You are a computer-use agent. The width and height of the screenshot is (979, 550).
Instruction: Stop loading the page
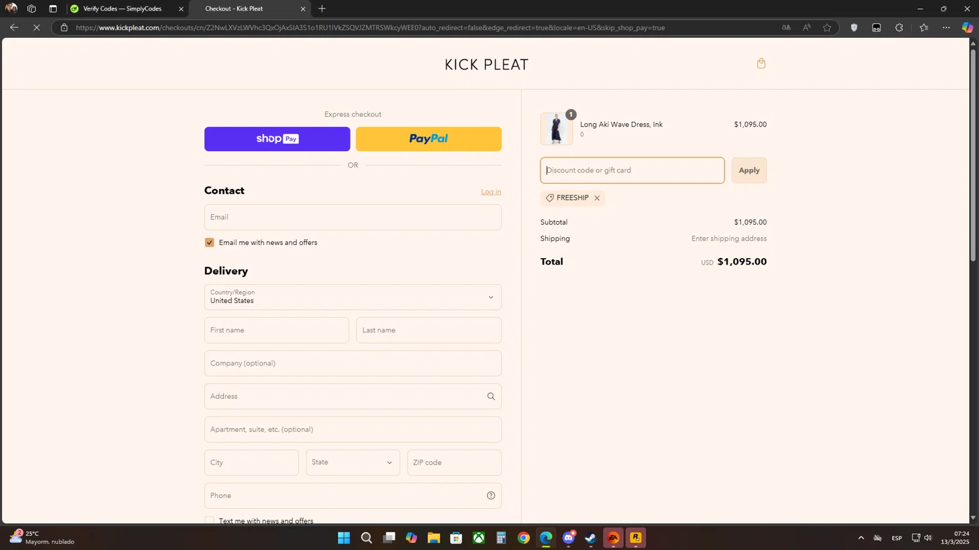tap(37, 27)
